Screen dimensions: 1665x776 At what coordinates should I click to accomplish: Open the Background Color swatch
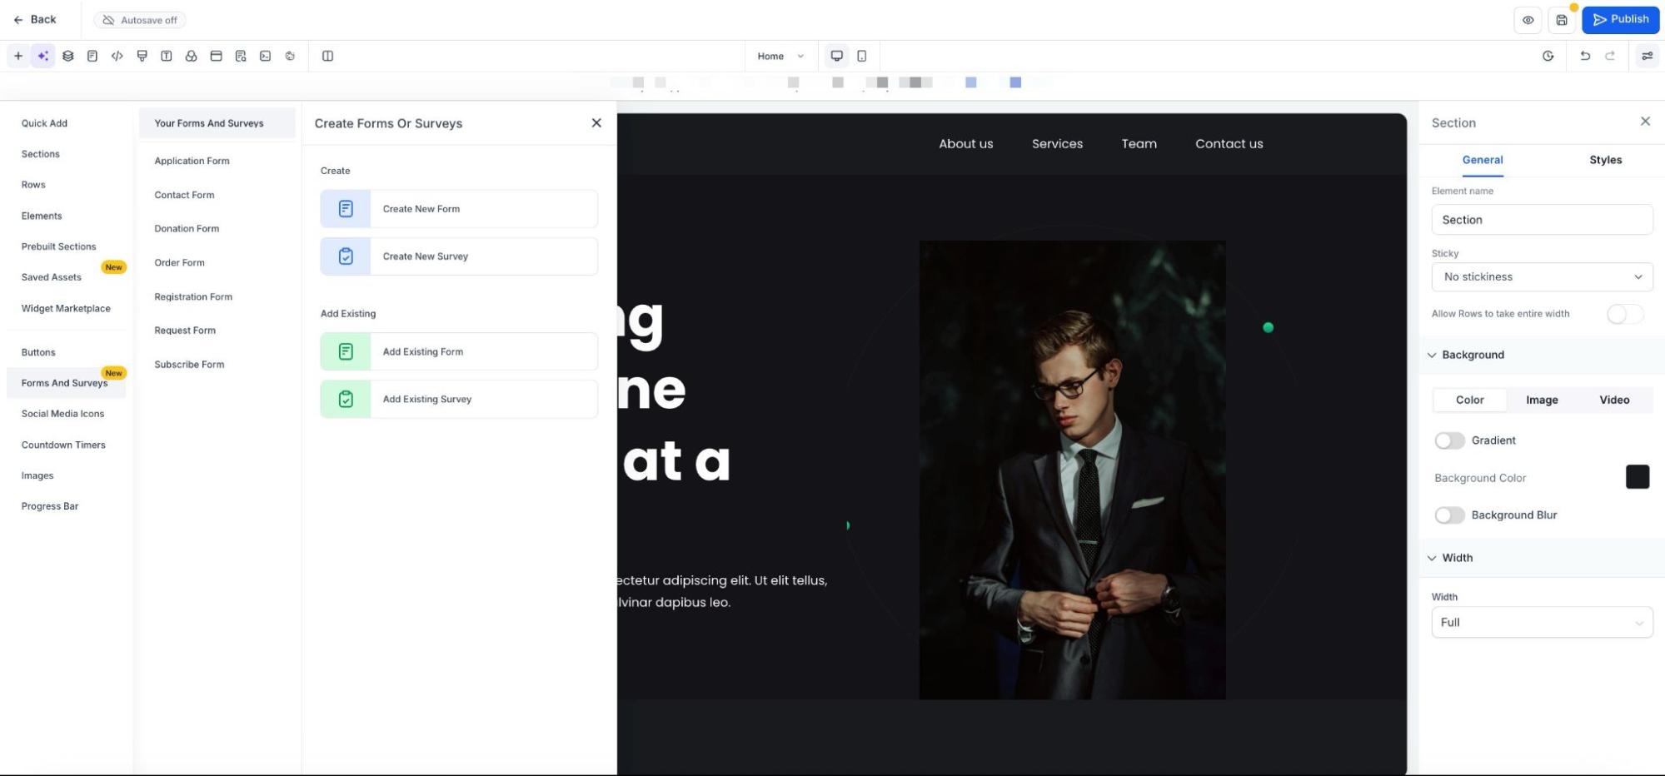click(x=1637, y=477)
